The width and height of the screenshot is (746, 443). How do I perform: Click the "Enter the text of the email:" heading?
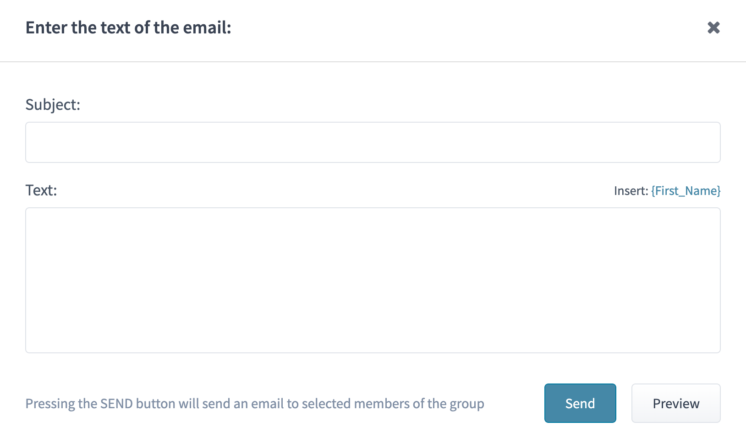[128, 28]
